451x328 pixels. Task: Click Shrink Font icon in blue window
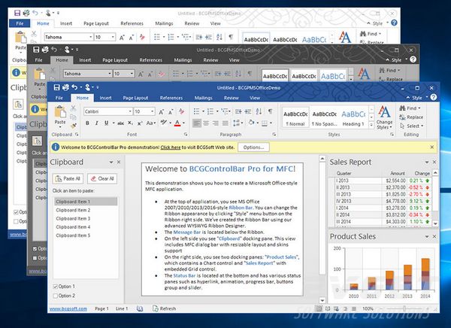[171, 111]
